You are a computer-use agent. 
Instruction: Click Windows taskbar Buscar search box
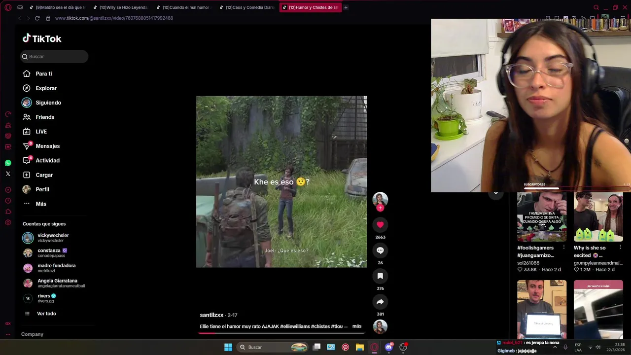click(274, 347)
